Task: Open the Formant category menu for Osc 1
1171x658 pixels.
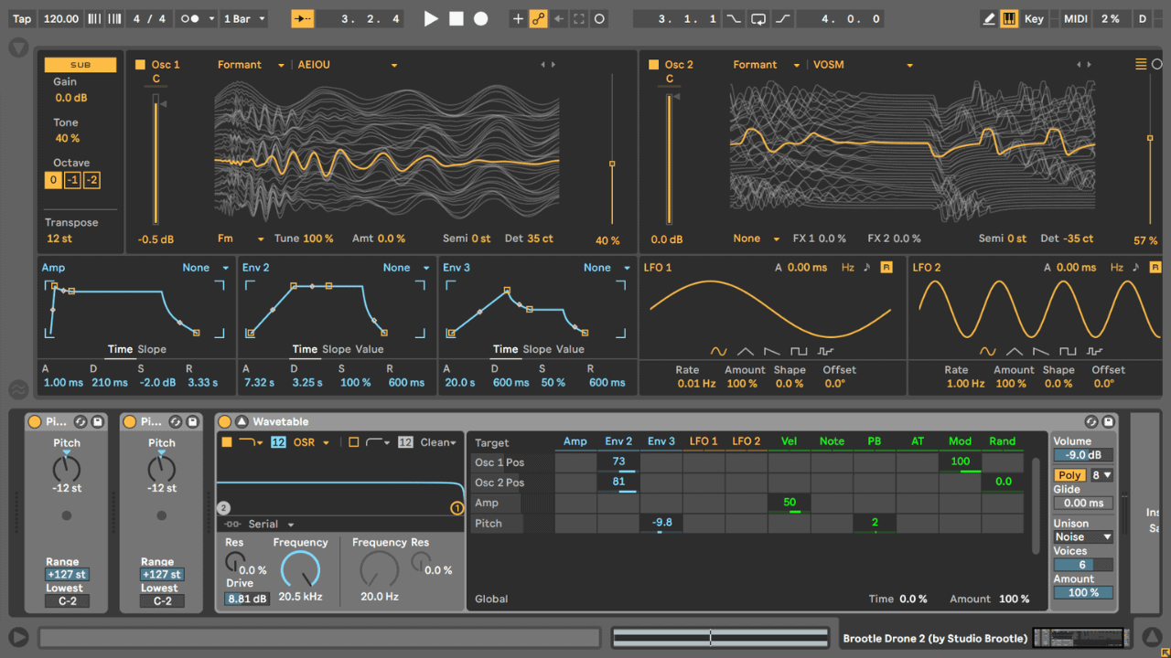Action: 242,64
